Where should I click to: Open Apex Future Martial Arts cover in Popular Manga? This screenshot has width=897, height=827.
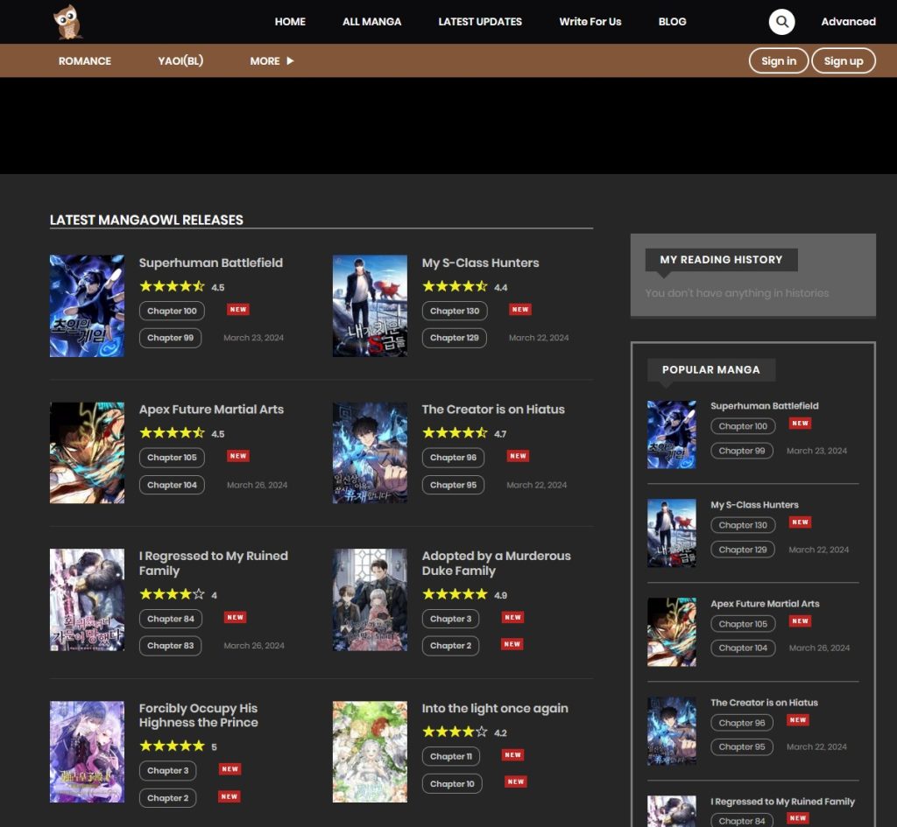[x=672, y=632]
